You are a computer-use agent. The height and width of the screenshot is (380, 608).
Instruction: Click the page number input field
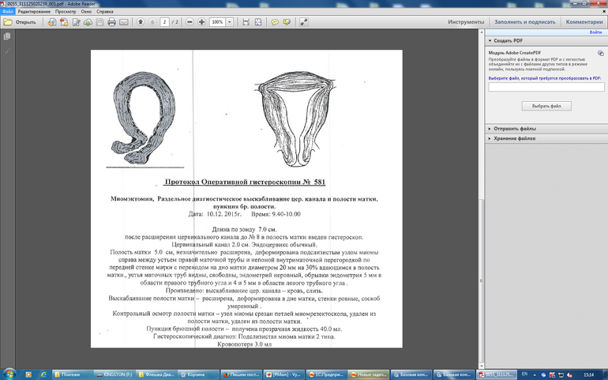click(x=165, y=22)
